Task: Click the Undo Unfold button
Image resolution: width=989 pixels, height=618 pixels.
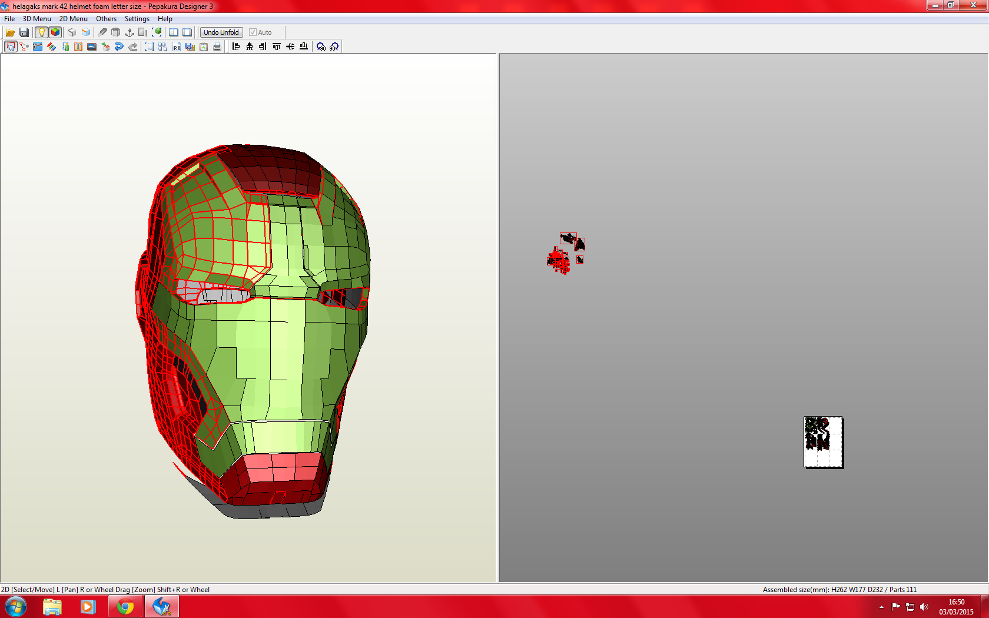Action: coord(221,32)
